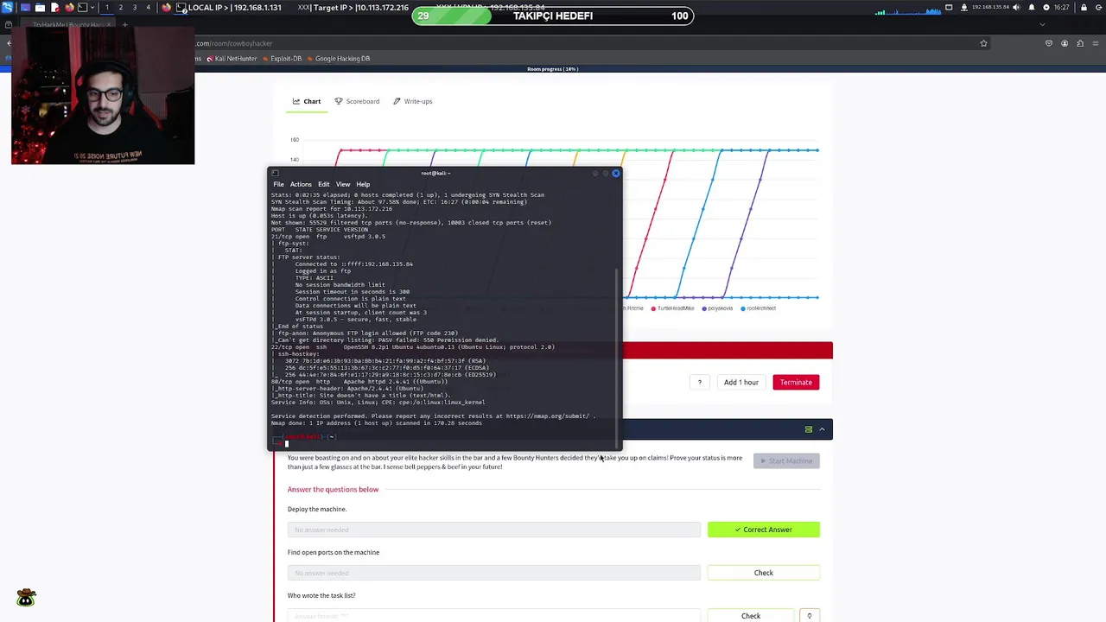Screen dimensions: 1106x622
Task: Click the lock screen icon in panel
Action: pos(1084,8)
